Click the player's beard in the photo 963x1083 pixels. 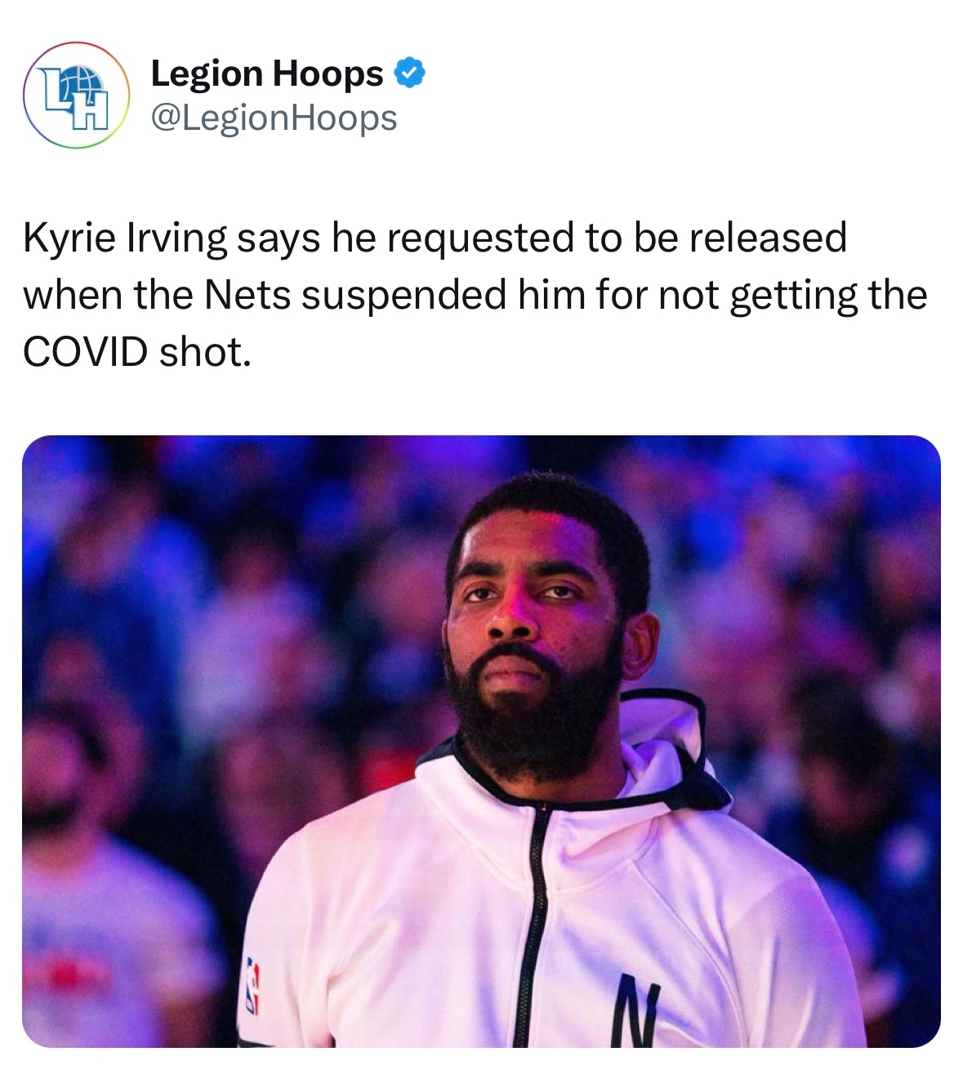[x=531, y=719]
